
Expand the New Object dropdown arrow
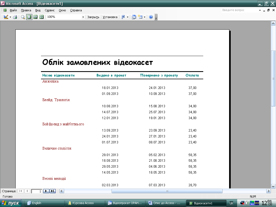click(x=144, y=17)
